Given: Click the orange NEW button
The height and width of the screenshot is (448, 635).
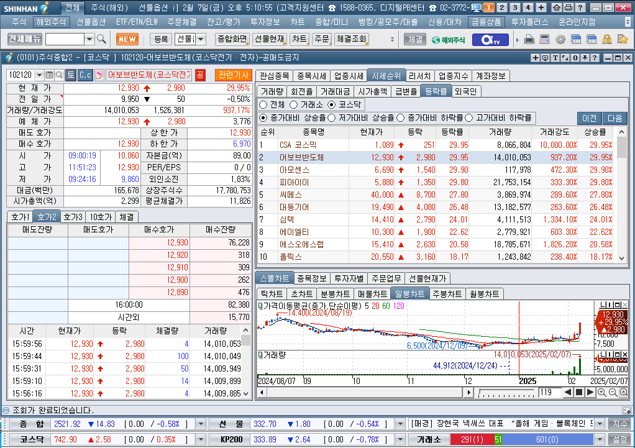Looking at the screenshot, I should [127, 39].
